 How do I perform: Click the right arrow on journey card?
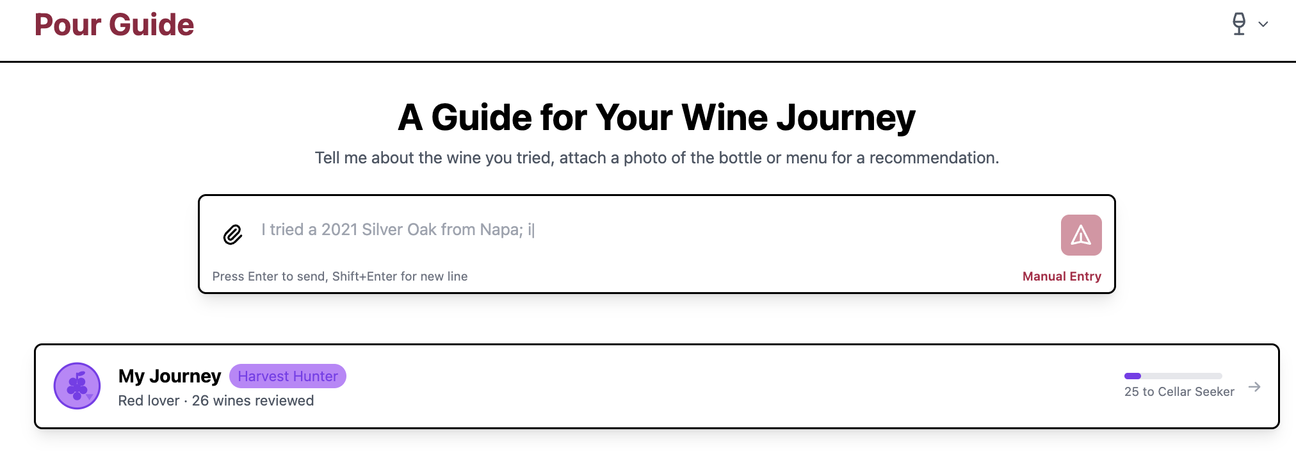[x=1254, y=387]
